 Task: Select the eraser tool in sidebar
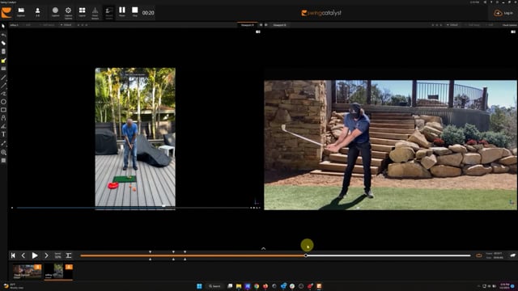click(3, 43)
